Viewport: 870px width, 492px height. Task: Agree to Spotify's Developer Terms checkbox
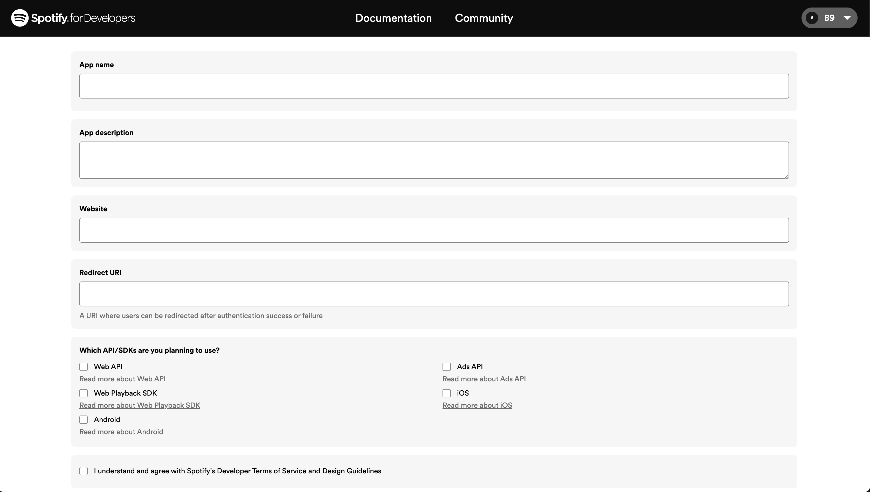pos(84,470)
